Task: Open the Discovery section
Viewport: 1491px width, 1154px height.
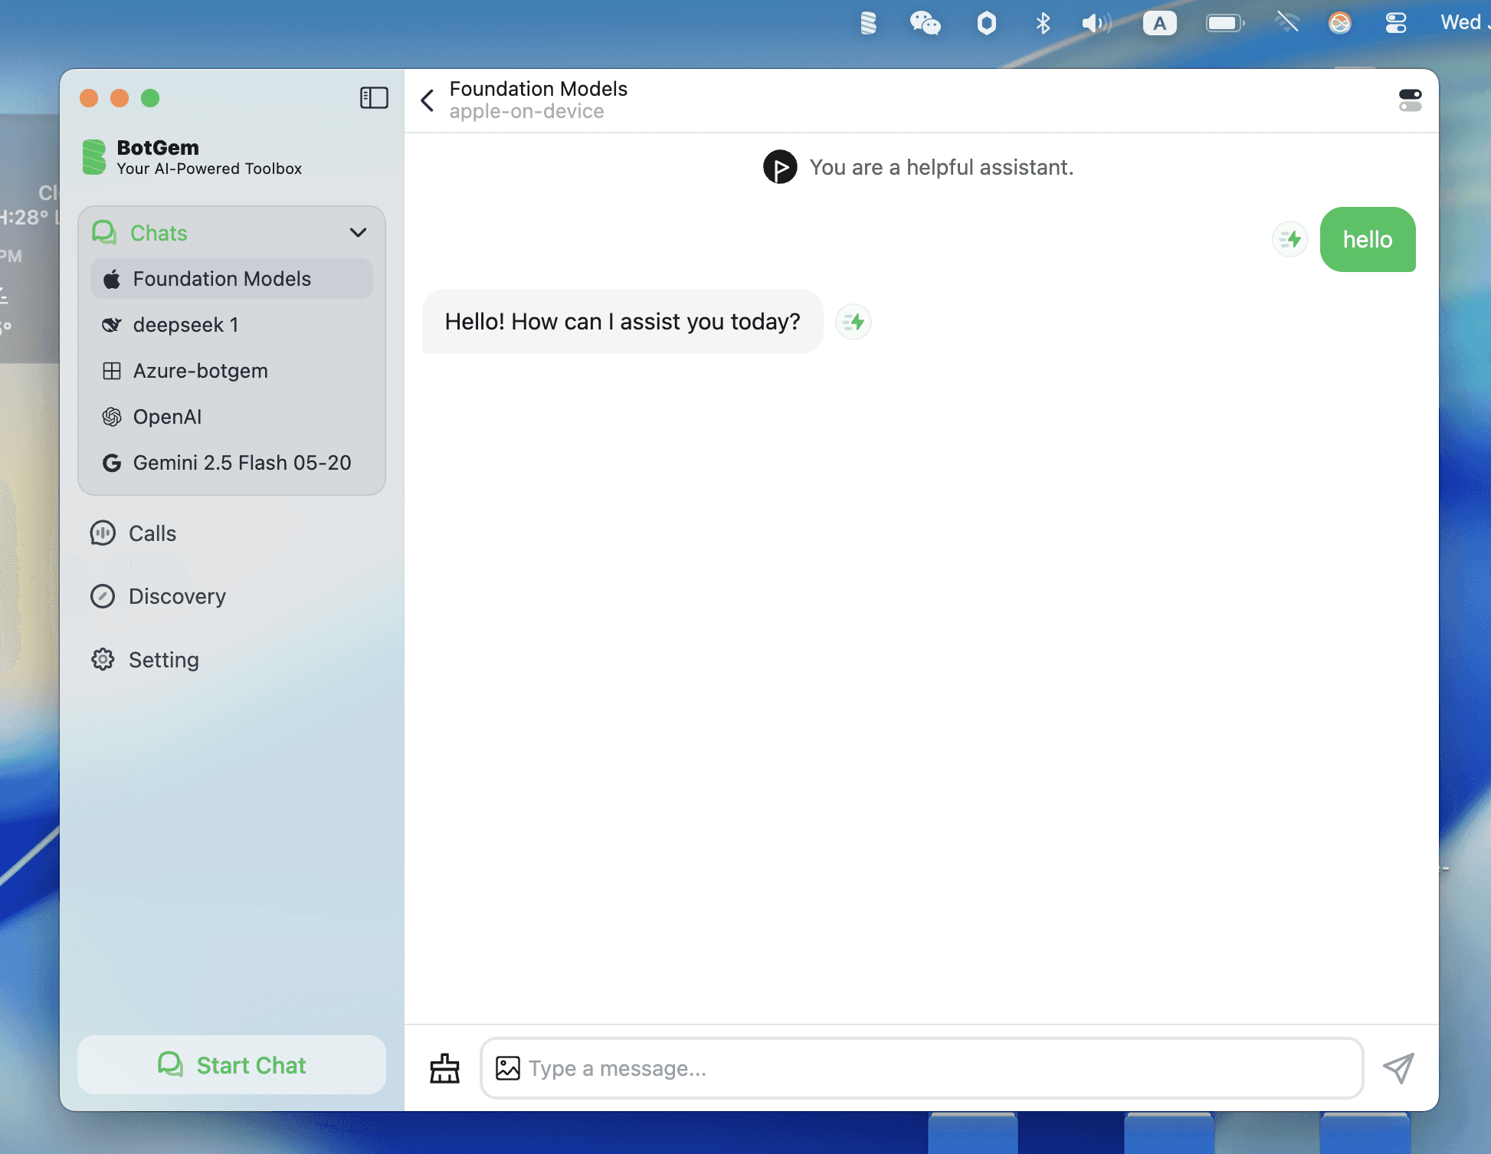Action: [176, 596]
